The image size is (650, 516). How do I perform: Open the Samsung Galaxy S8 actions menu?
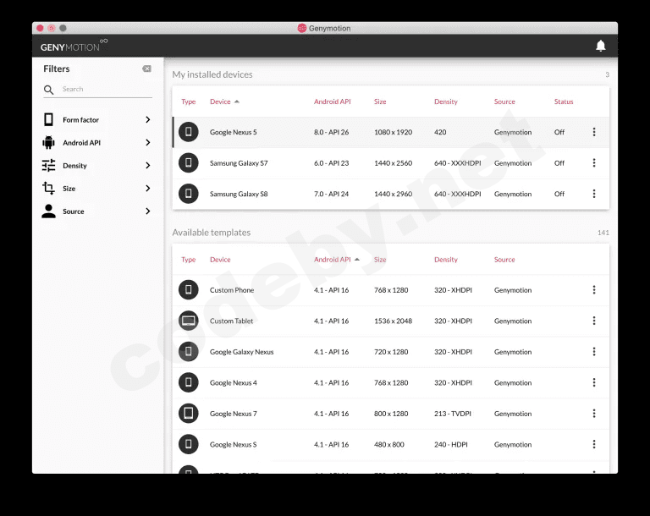[x=594, y=194]
